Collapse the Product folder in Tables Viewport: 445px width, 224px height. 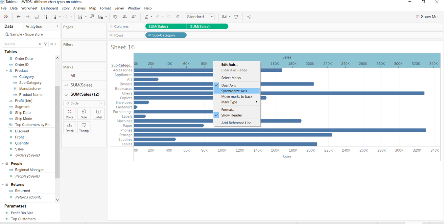click(7, 71)
